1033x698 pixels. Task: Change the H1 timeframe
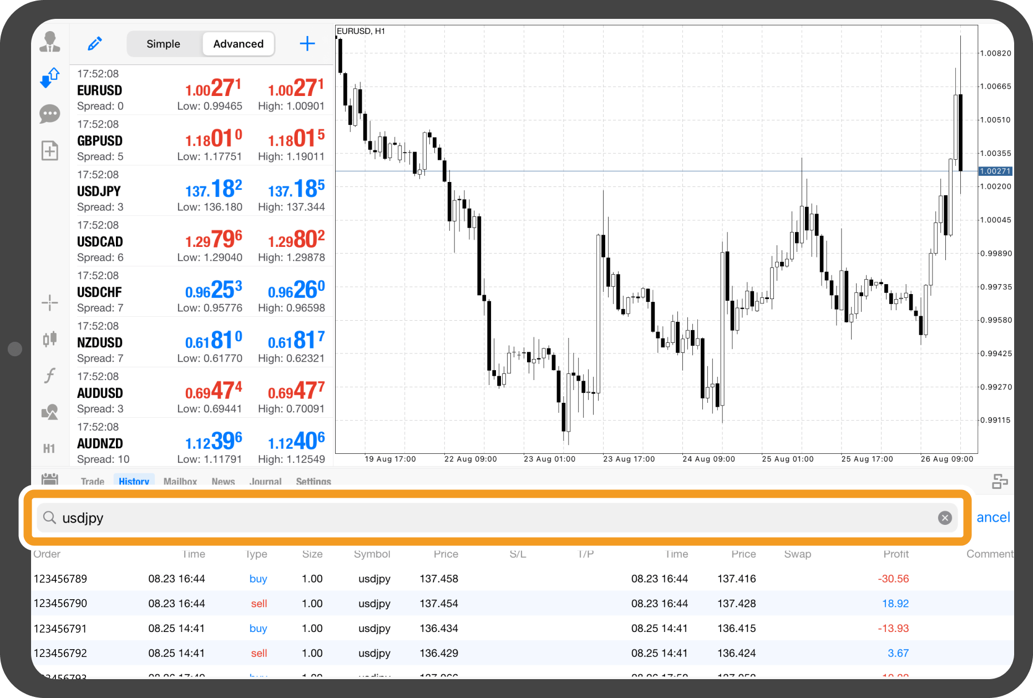[49, 448]
